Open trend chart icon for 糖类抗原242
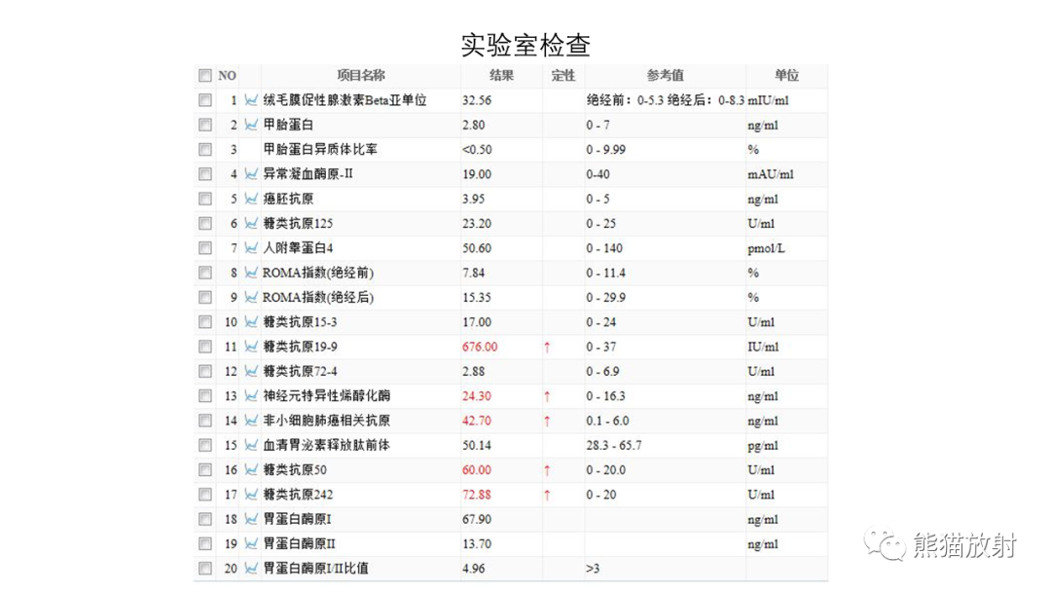 pos(251,494)
